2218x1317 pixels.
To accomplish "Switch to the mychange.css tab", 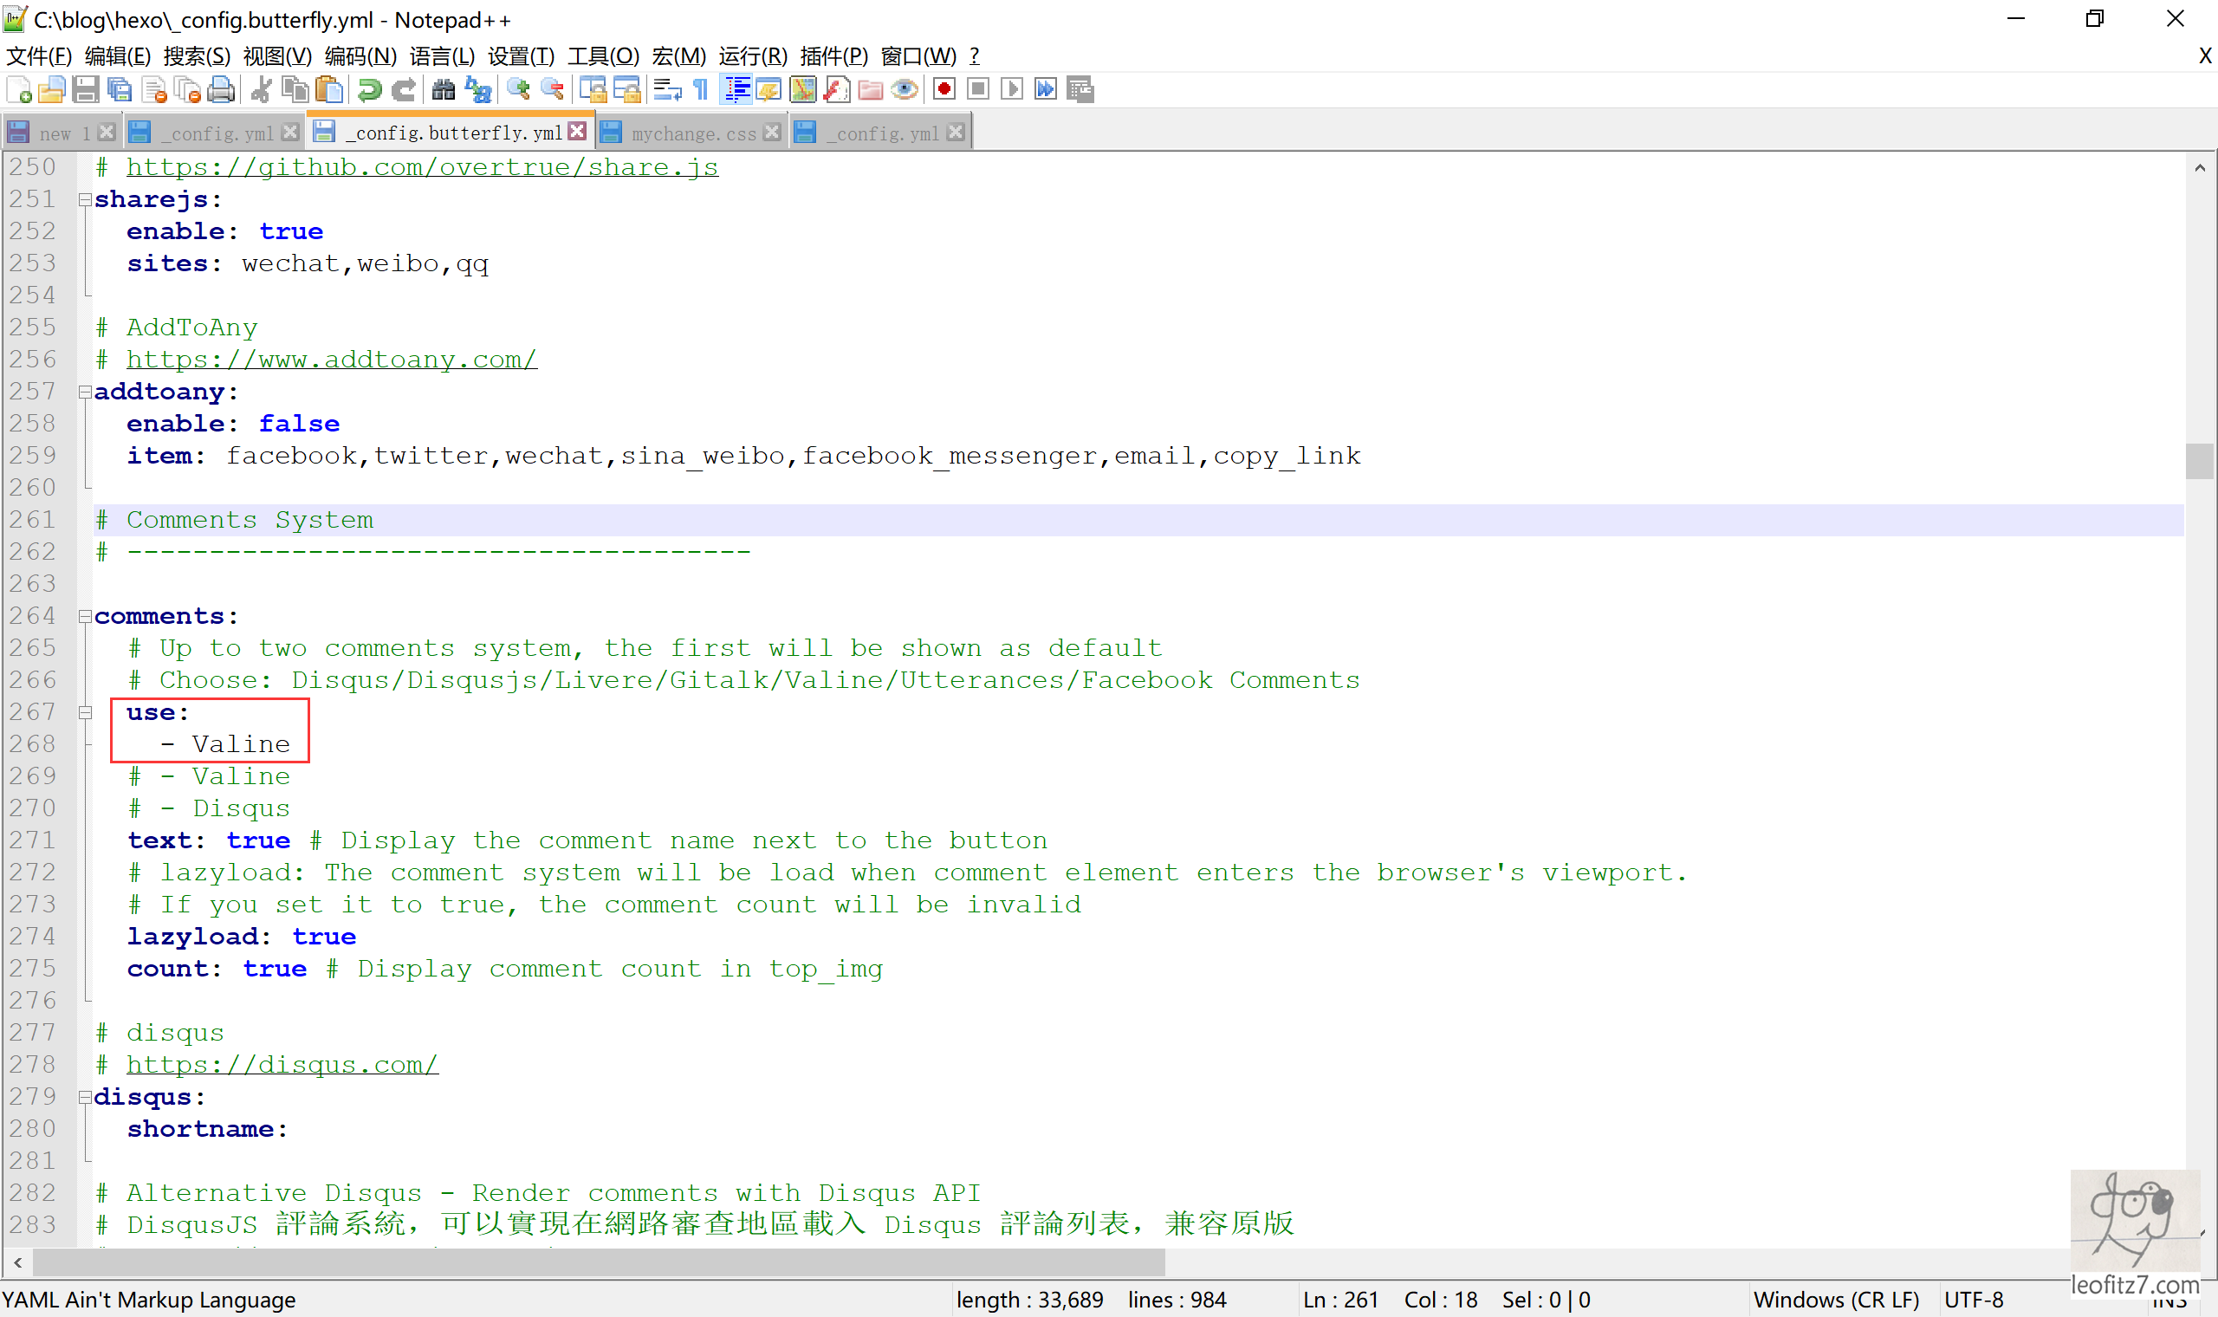I will (694, 133).
